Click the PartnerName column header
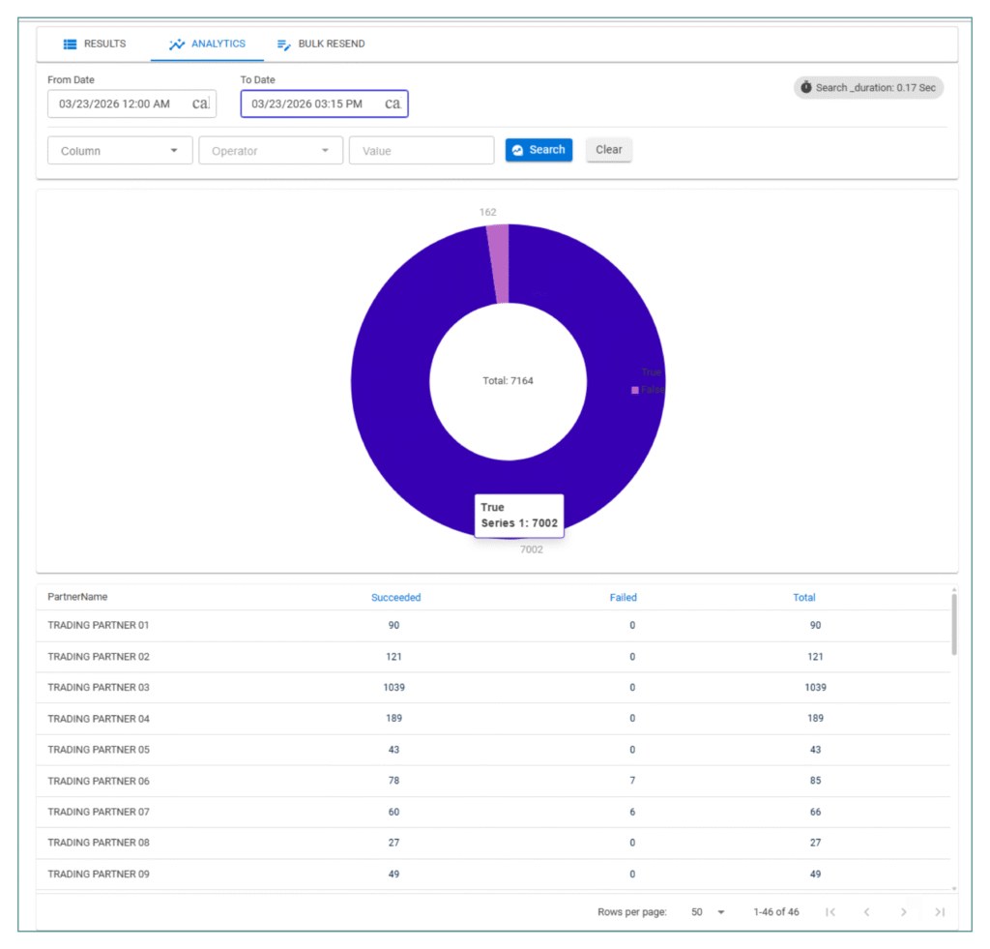This screenshot has width=990, height=949. [77, 597]
